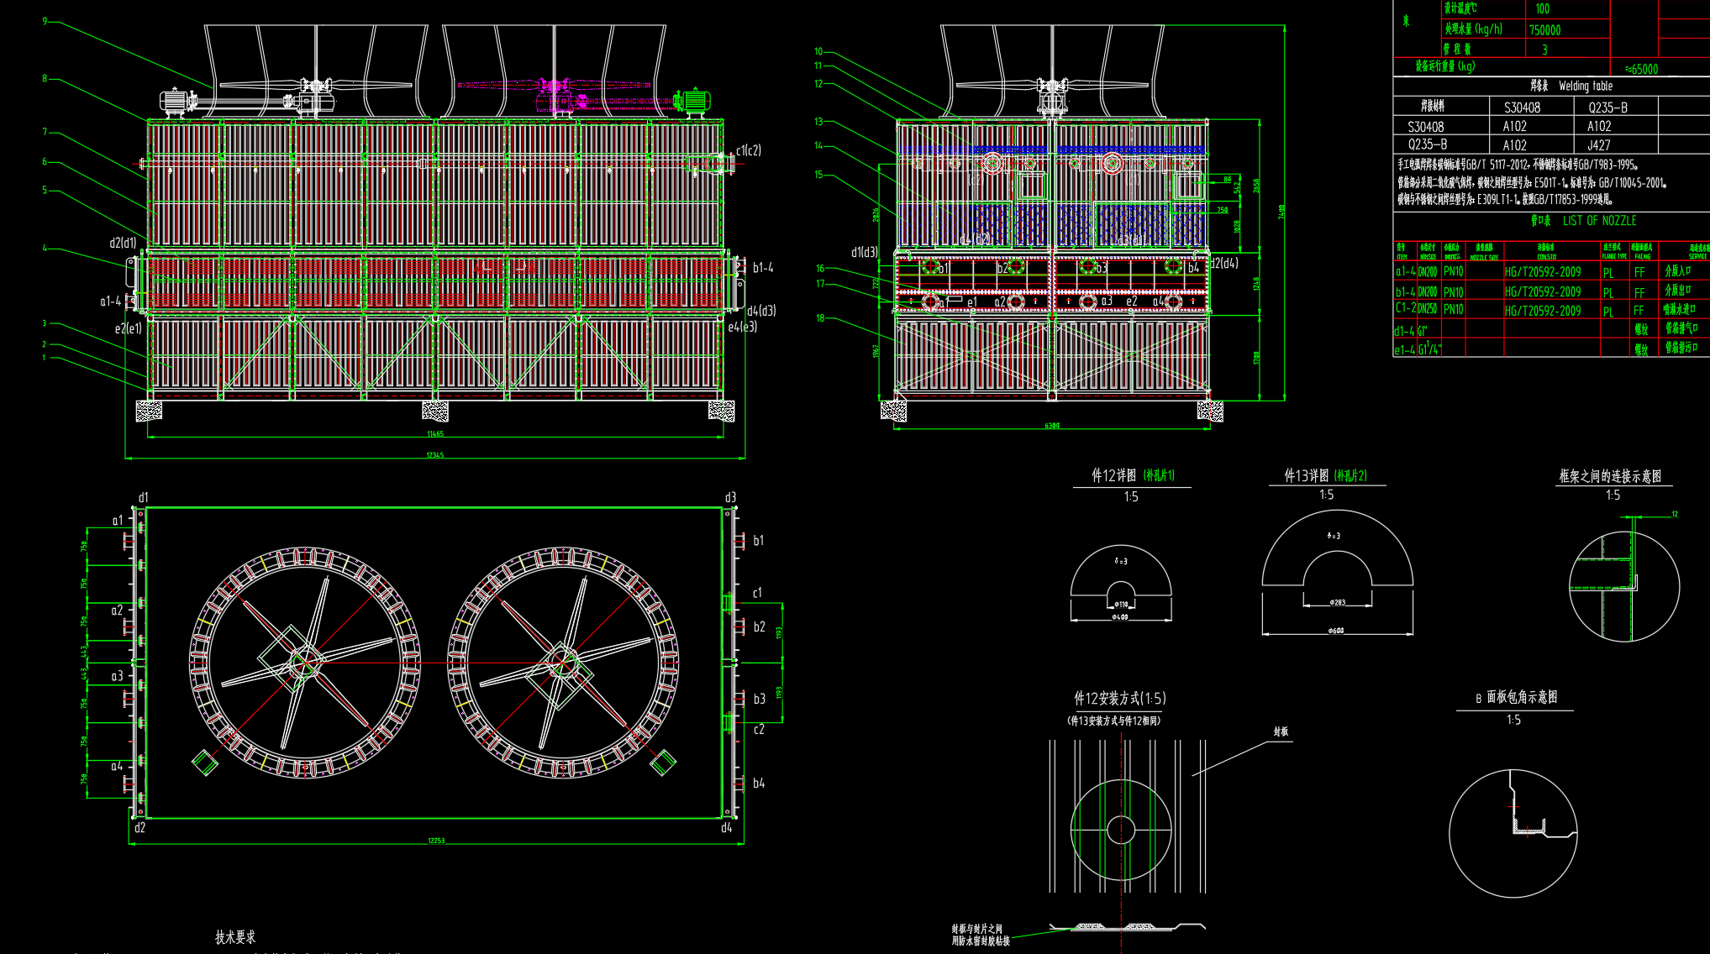Select the 件12安装方式(1:5) title

(x=1119, y=699)
